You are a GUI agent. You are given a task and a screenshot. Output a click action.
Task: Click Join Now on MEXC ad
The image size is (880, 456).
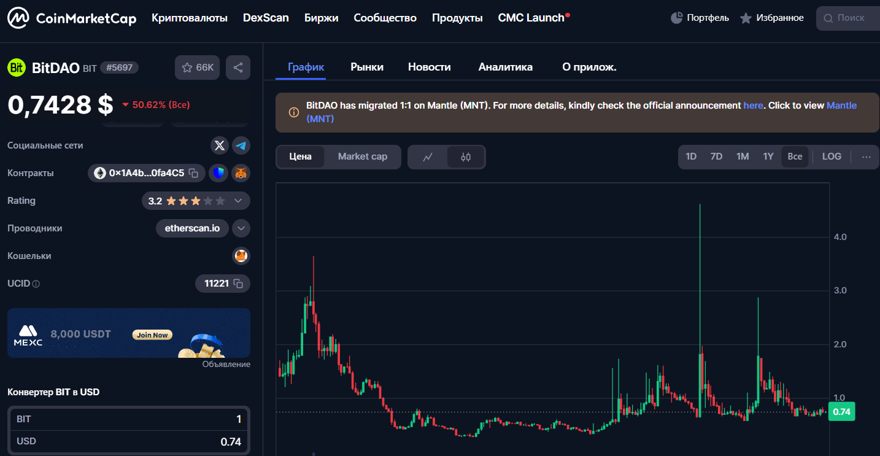tap(152, 335)
